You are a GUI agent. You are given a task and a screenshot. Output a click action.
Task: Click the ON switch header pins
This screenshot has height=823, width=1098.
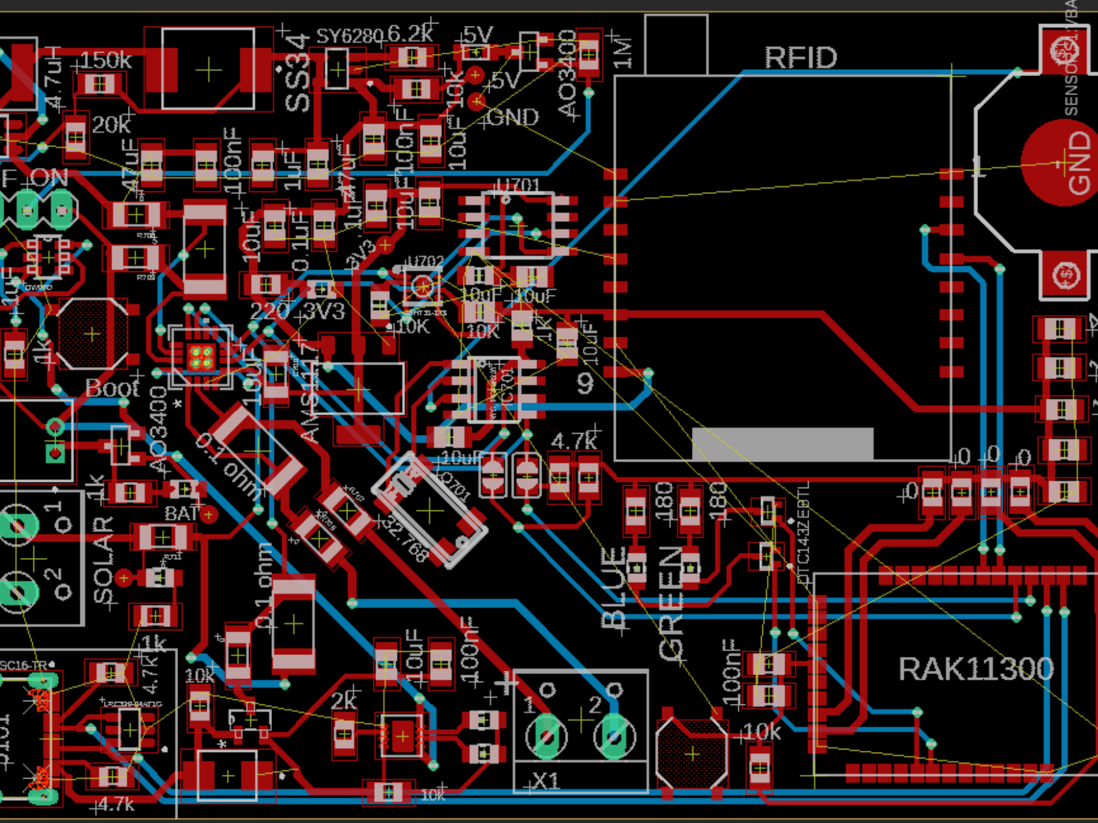click(43, 210)
